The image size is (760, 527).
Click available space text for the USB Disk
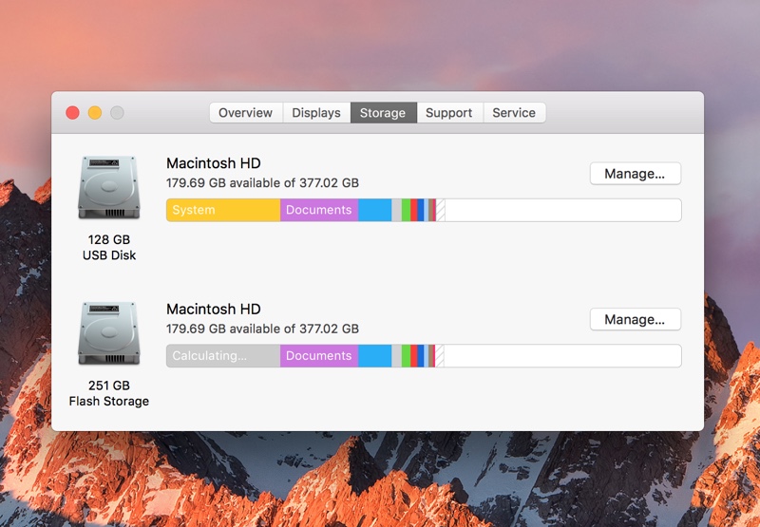263,183
